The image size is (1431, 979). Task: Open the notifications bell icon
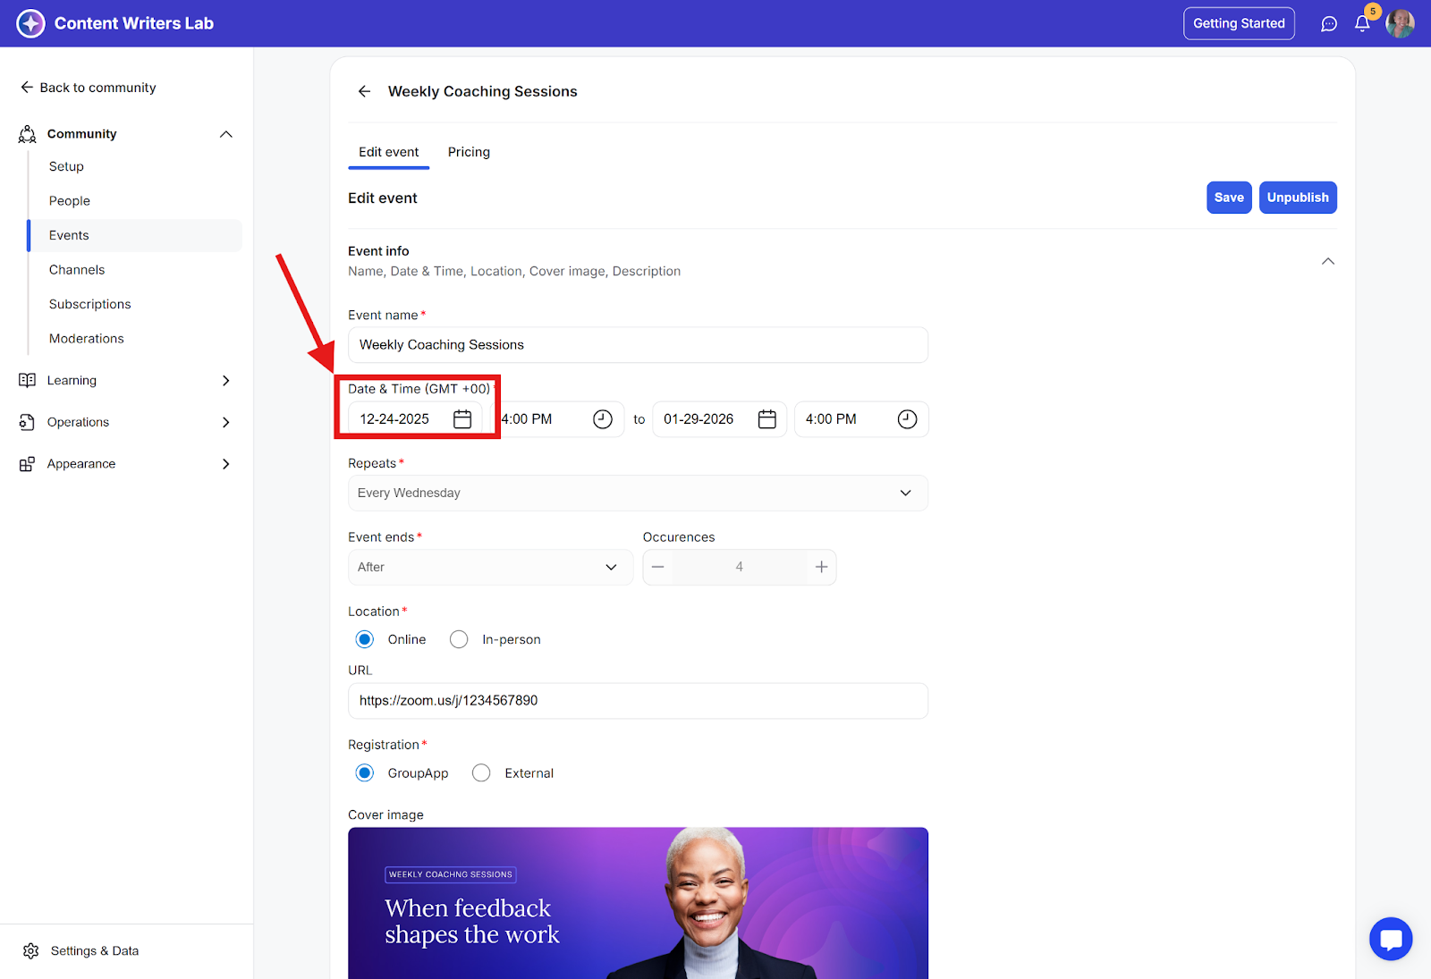click(1361, 24)
